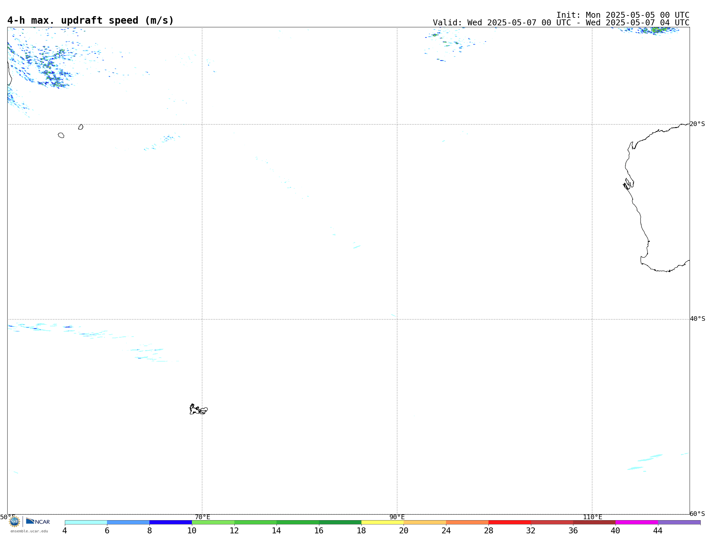Image resolution: width=711 pixels, height=535 pixels.
Task: Click the light green 10-12 color swatch
Action: click(x=213, y=522)
